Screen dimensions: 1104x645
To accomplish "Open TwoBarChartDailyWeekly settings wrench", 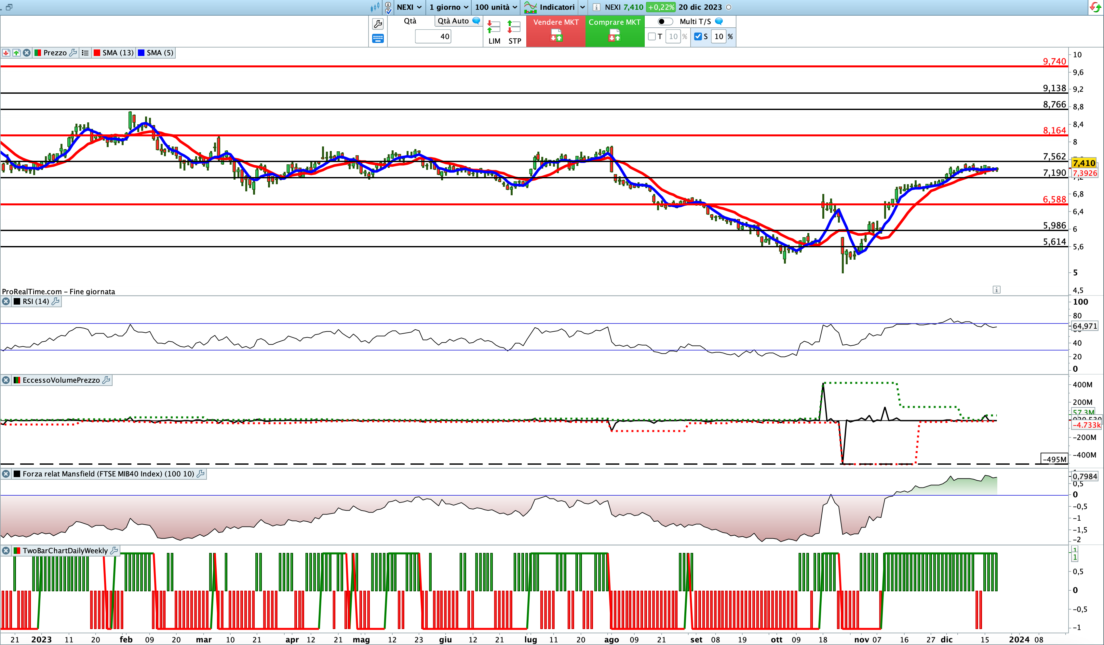I will (x=114, y=550).
